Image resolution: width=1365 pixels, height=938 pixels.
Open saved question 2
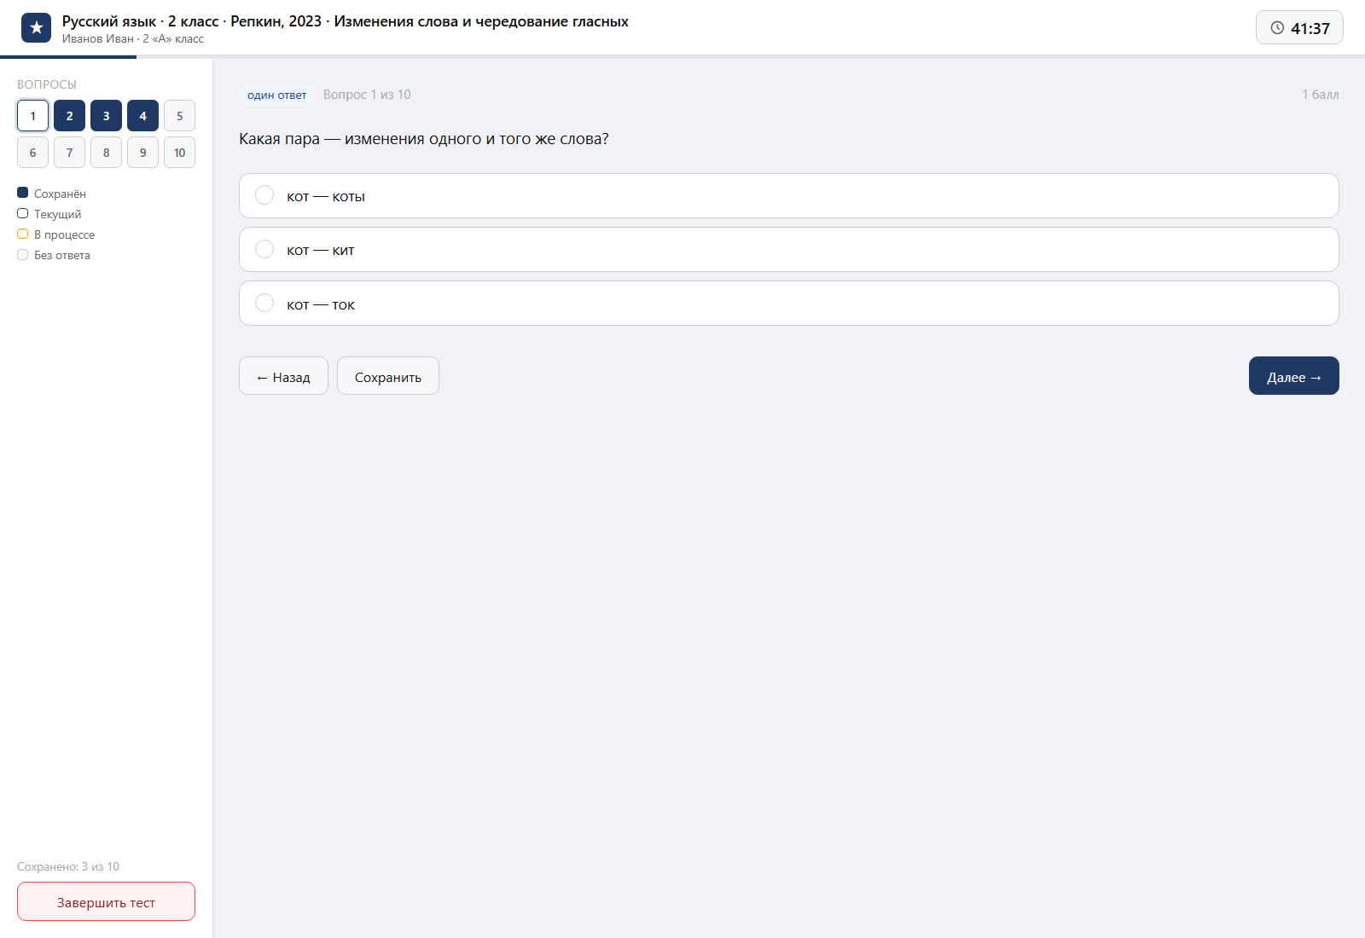pos(69,116)
